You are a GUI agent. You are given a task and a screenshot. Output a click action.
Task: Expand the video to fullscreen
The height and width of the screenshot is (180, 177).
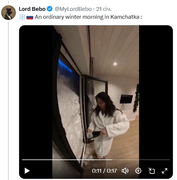[x=165, y=171]
